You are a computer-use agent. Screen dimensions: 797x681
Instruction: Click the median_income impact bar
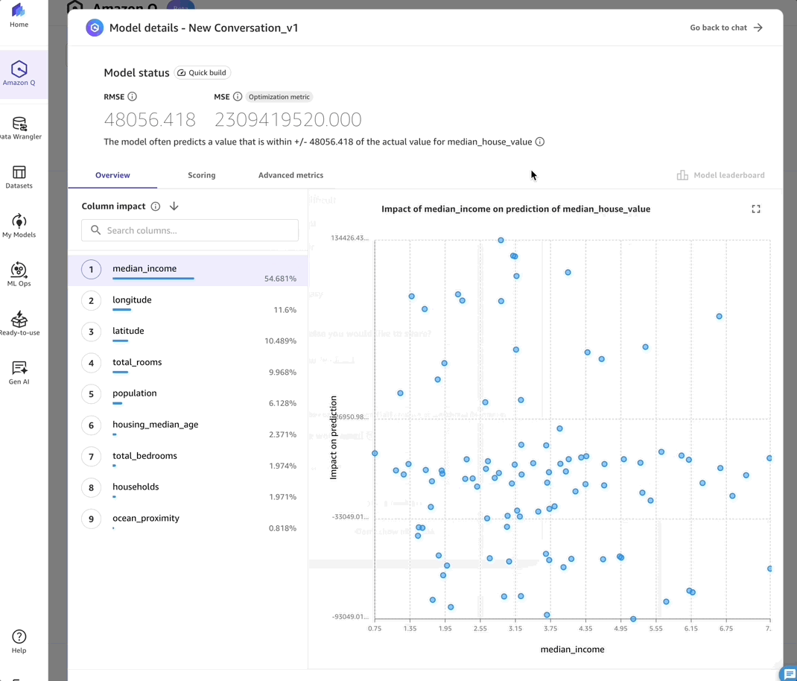[153, 278]
